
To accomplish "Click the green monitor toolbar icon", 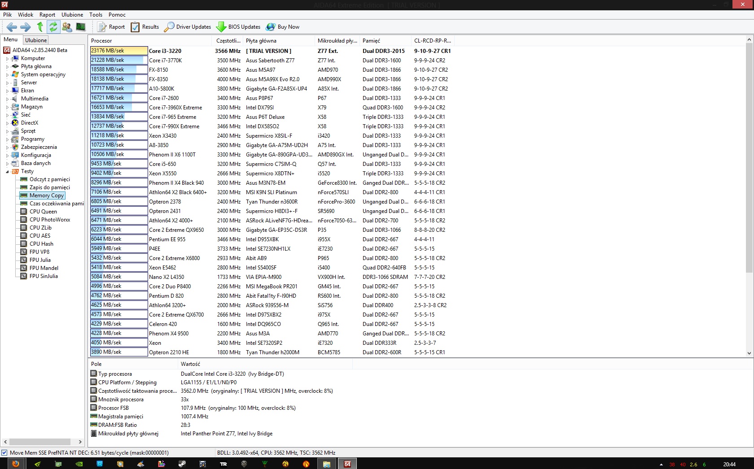I will click(81, 27).
